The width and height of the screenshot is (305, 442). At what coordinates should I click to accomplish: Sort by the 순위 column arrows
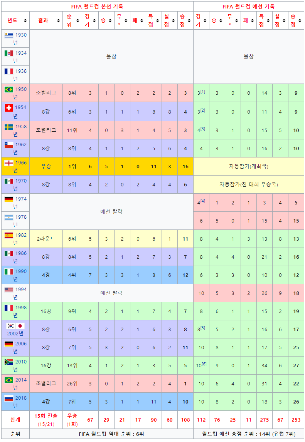(x=78, y=20)
